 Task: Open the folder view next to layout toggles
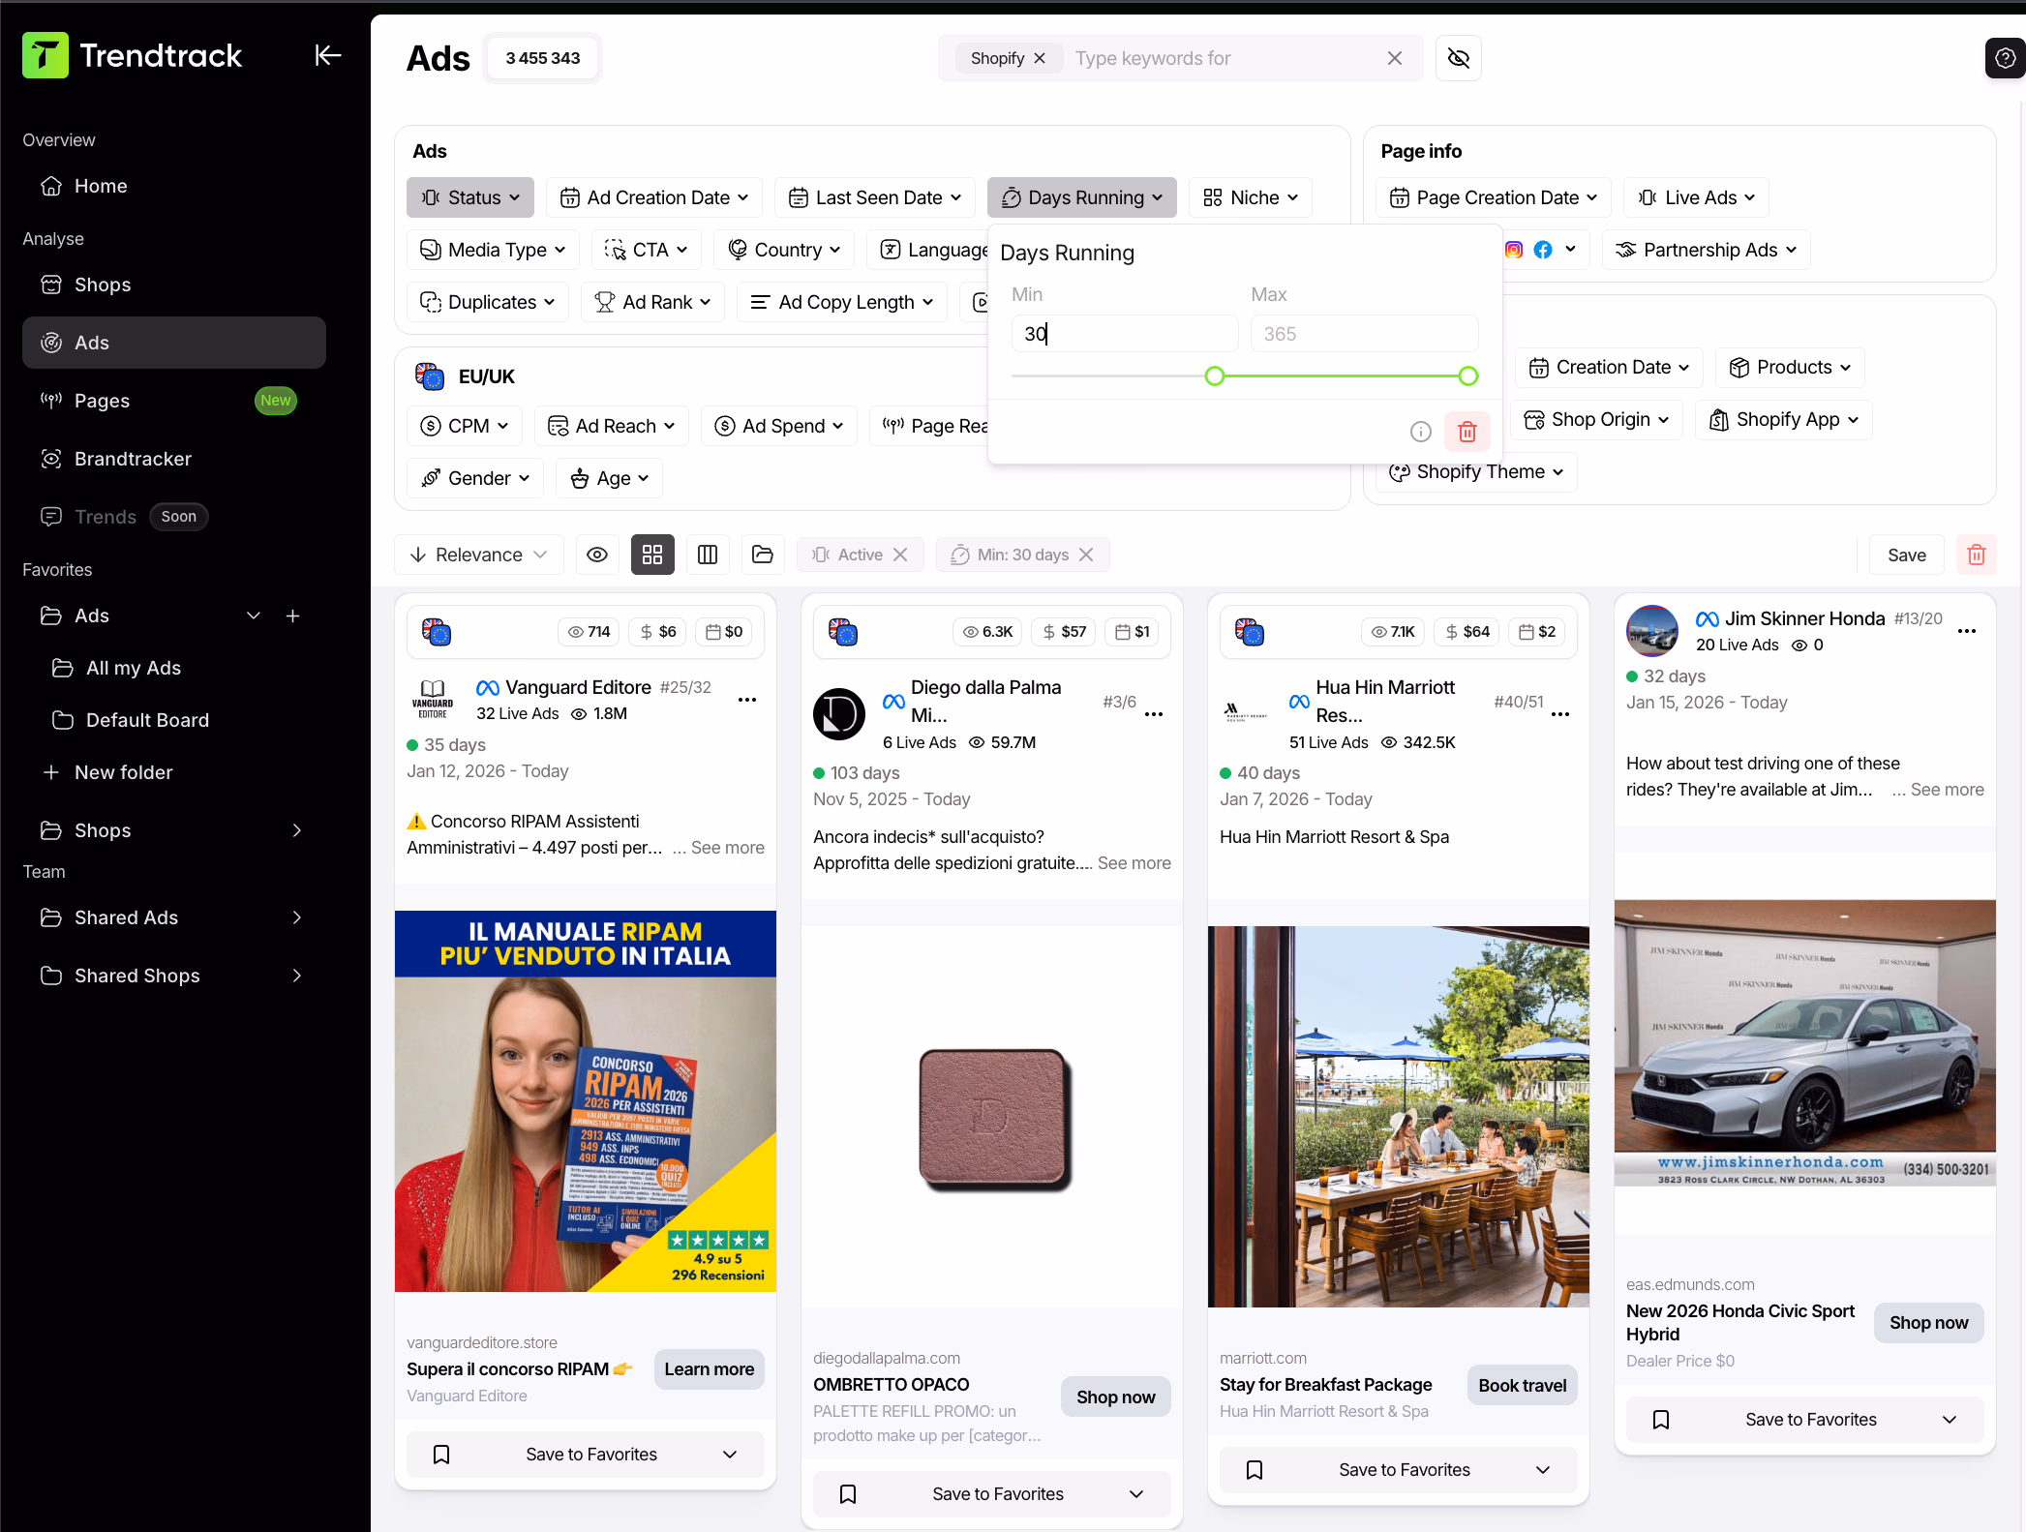pos(763,554)
